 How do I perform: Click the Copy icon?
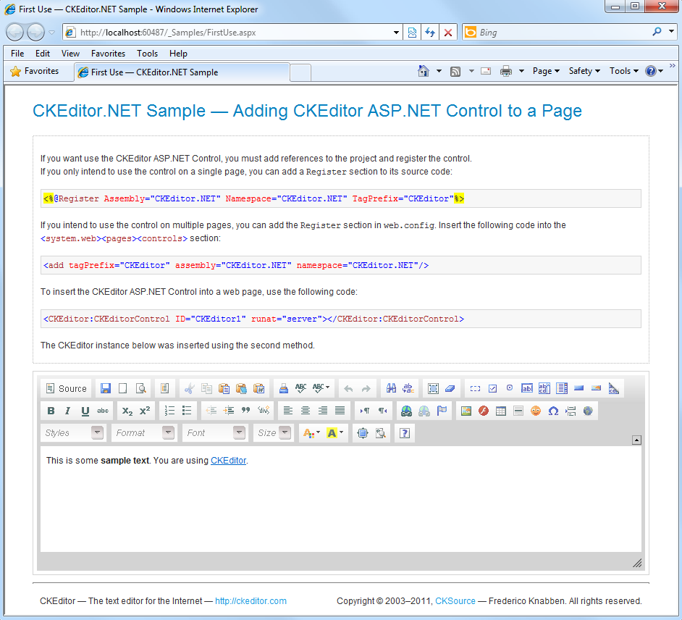click(206, 388)
